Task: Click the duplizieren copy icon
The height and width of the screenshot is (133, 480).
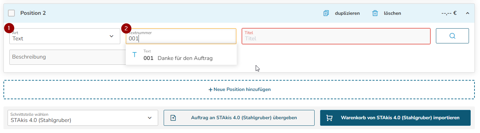Action: (x=326, y=13)
